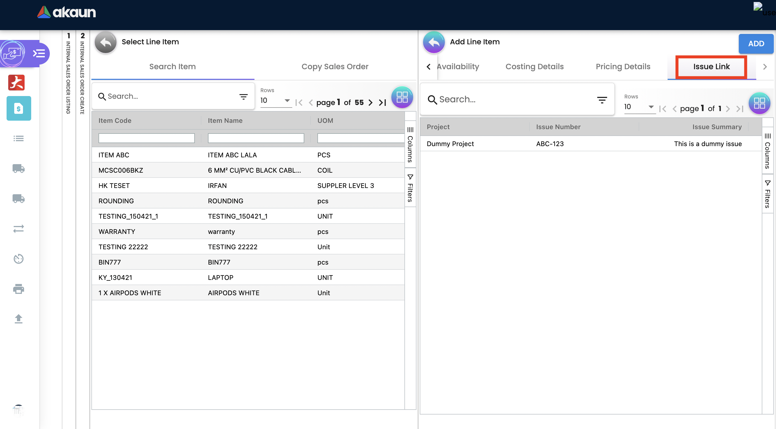Toggle the Columns panel in the item grid
The height and width of the screenshot is (429, 776).
pyautogui.click(x=410, y=145)
